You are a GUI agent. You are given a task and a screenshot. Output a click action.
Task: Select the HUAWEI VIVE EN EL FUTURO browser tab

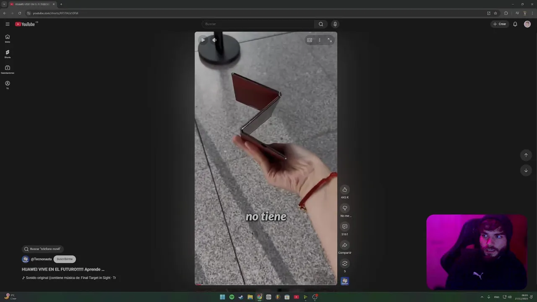[x=33, y=4]
